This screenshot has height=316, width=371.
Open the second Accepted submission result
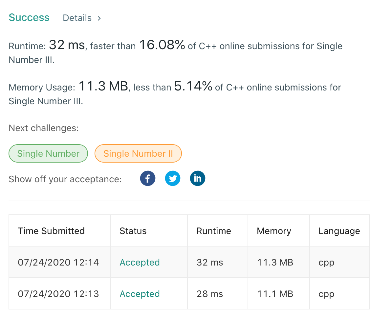pos(140,294)
